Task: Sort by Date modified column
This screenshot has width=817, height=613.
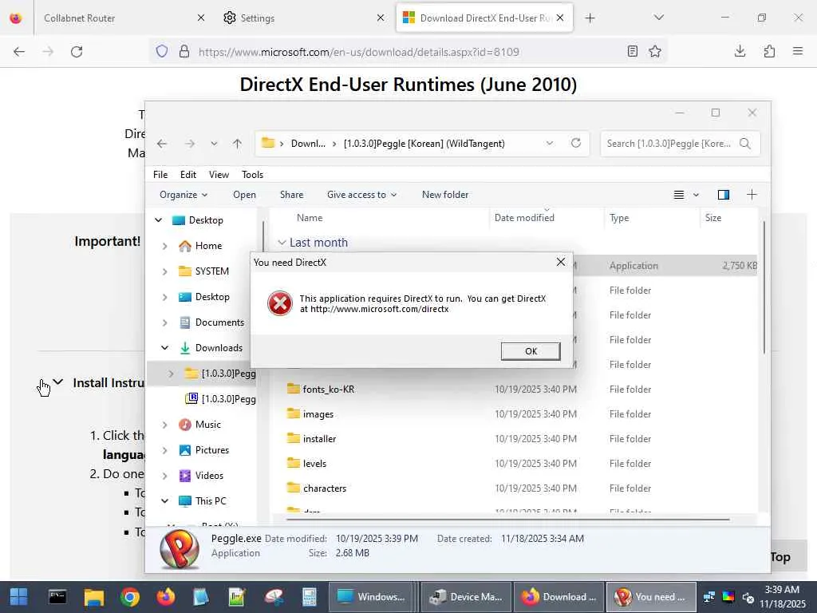Action: (524, 218)
